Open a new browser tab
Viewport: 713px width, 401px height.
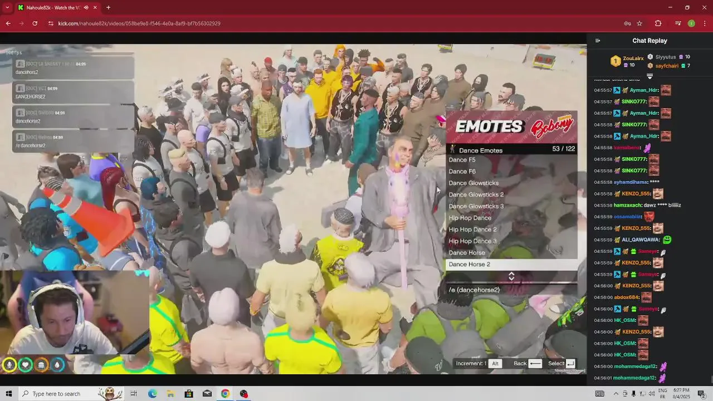pos(108,8)
